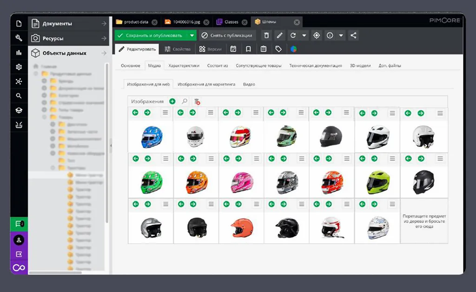Click the empty drop zone cell
Image resolution: width=476 pixels, height=292 pixels.
424,221
